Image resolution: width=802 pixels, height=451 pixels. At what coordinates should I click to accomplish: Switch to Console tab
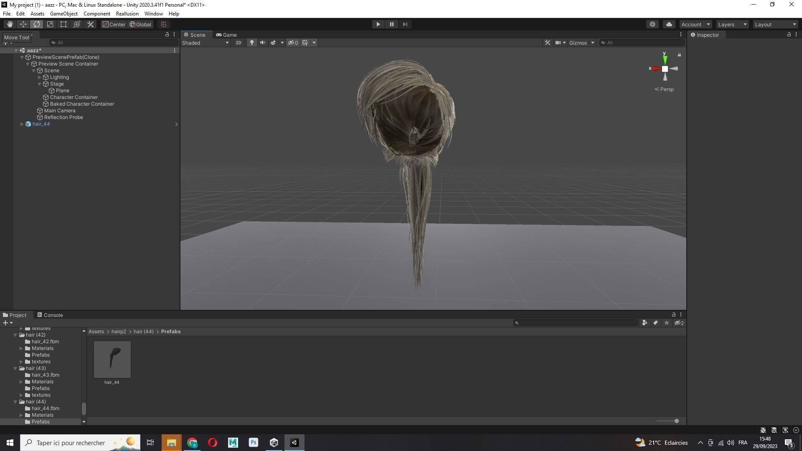click(x=50, y=315)
